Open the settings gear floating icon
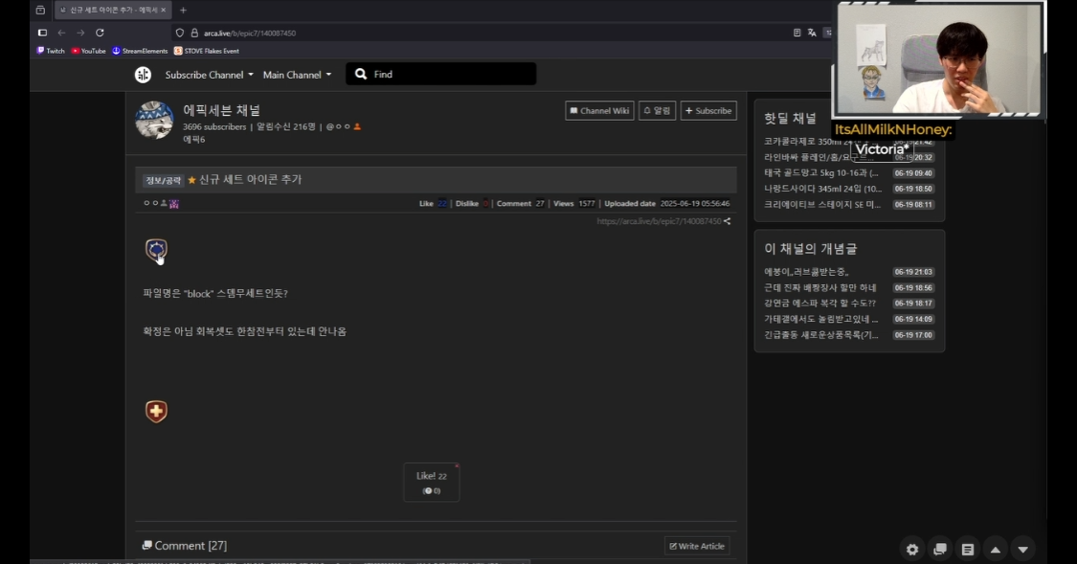1077x564 pixels. 912,549
